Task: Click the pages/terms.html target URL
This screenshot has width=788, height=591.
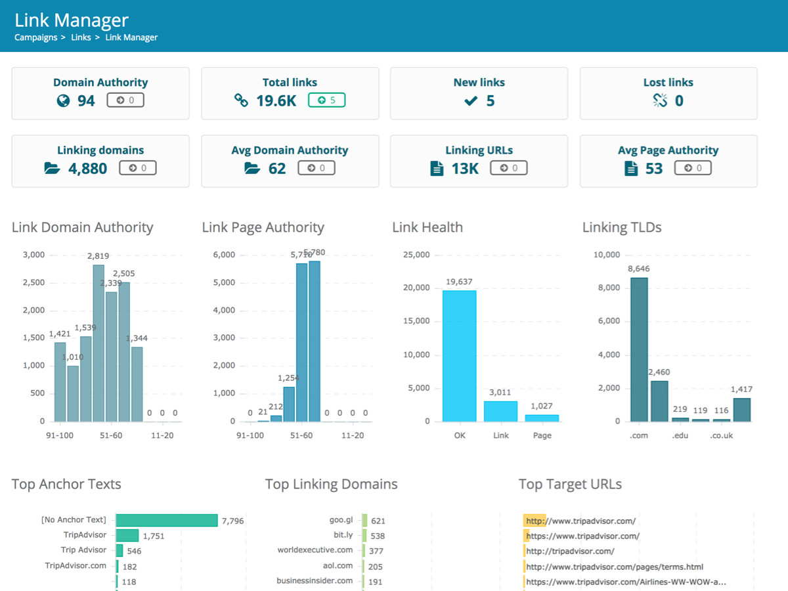Action: [615, 567]
